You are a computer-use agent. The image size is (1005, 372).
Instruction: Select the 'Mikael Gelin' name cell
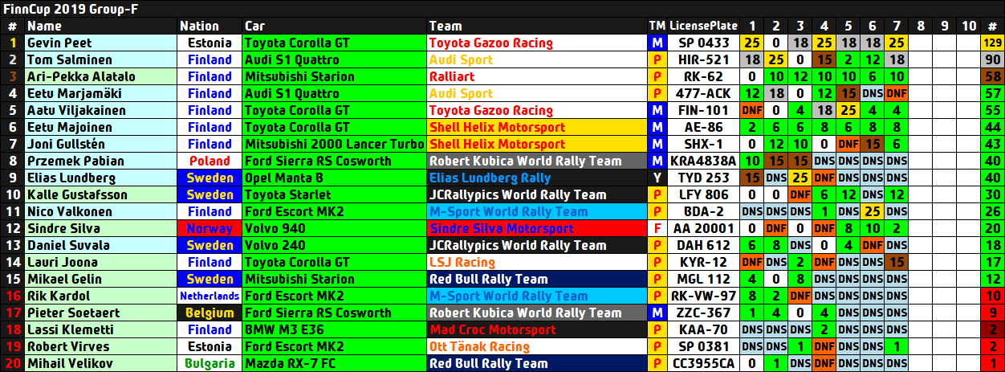[100, 279]
